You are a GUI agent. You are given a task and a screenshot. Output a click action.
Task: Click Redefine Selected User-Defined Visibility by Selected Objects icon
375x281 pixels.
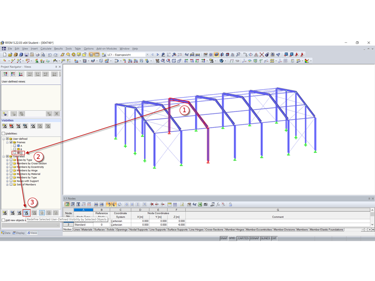(26, 212)
